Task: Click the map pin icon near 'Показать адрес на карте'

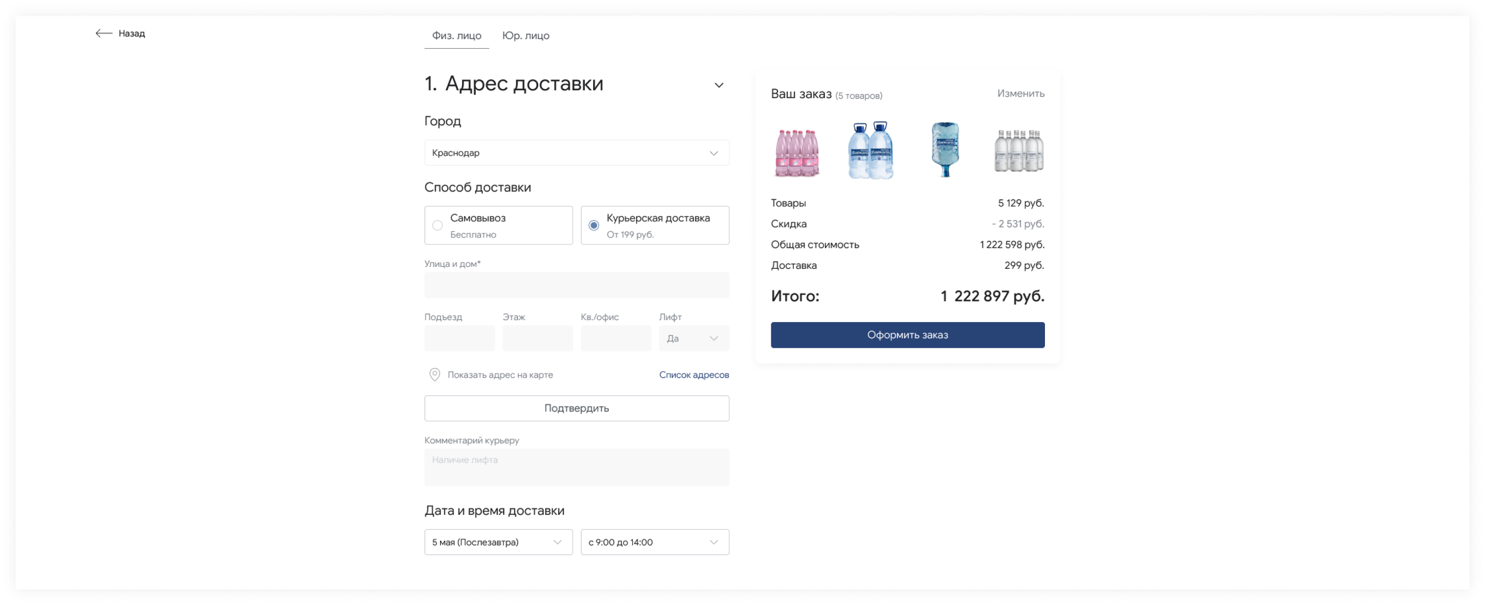Action: pyautogui.click(x=435, y=374)
